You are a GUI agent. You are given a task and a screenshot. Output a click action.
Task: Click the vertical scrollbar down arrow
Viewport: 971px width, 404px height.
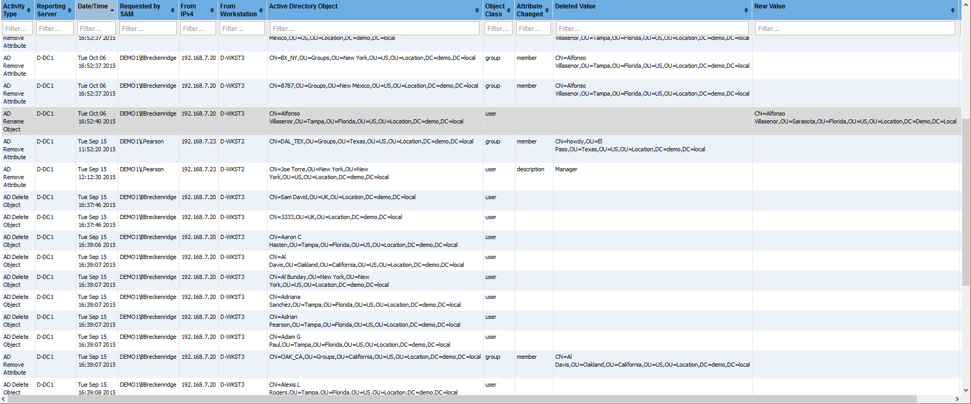tap(966, 390)
